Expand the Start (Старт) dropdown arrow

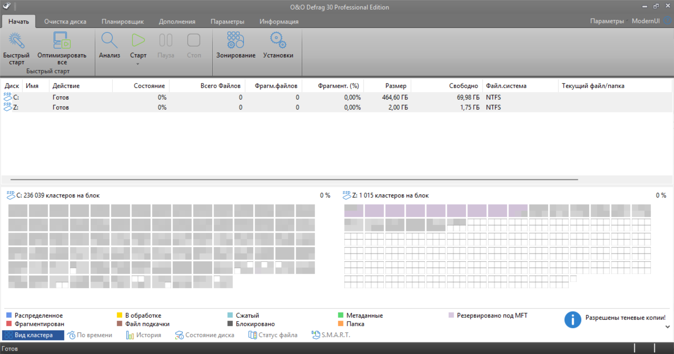(138, 64)
